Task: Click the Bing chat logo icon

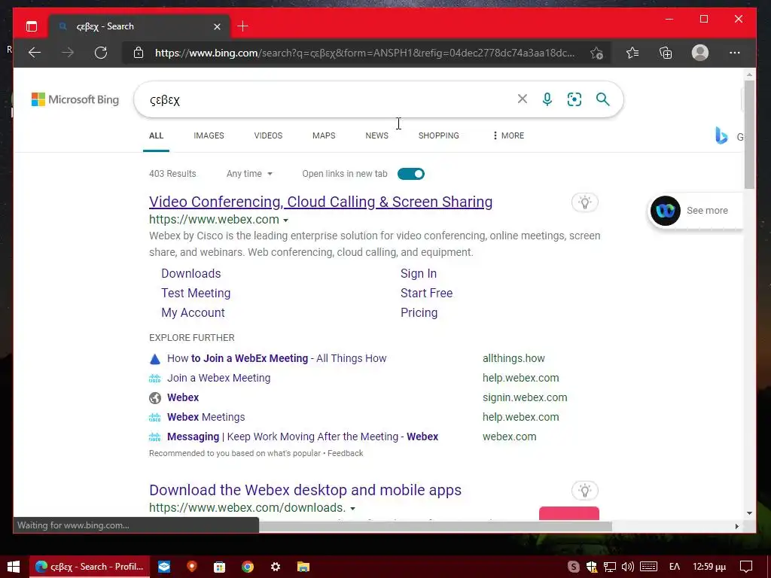Action: click(721, 135)
